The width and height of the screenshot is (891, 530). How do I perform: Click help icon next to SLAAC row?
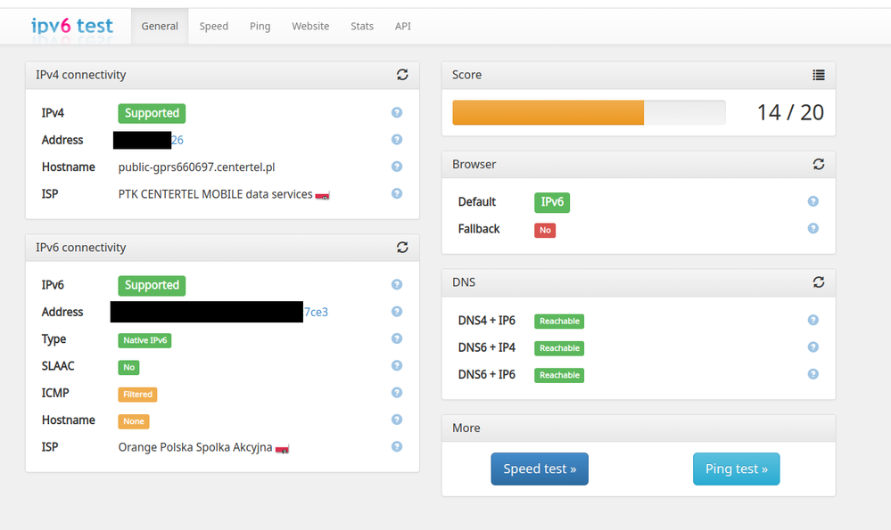(x=397, y=366)
